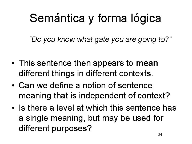Click the word "independent" in second bullet
Screen dimensions: 192x144
[x=102, y=96]
